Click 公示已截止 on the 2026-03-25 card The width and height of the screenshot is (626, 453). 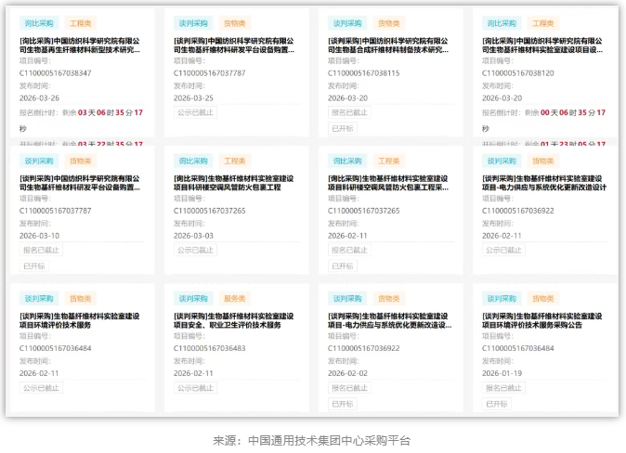(x=195, y=112)
